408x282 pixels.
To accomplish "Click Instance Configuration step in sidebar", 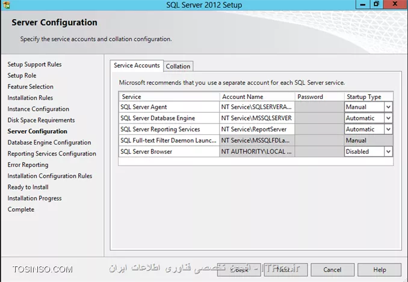I will (39, 109).
